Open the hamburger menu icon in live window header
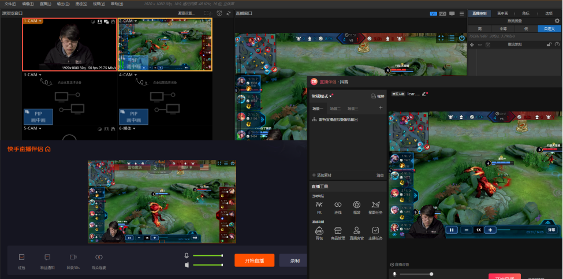 point(462,14)
